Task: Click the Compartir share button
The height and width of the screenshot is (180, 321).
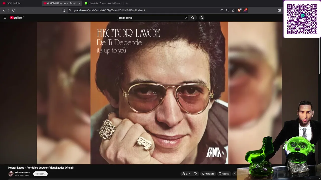Action: [208, 174]
